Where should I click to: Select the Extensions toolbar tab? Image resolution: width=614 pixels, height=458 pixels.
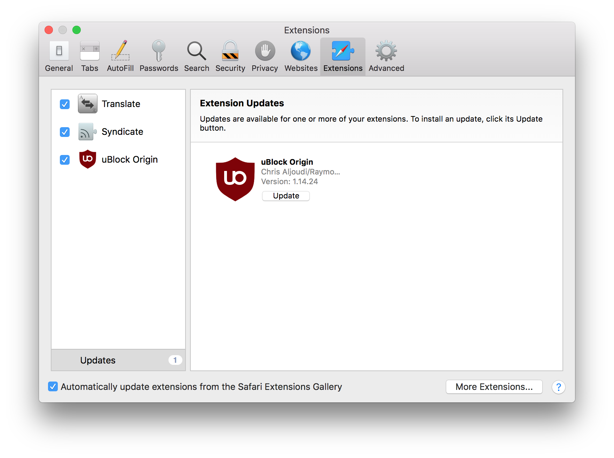coord(343,57)
